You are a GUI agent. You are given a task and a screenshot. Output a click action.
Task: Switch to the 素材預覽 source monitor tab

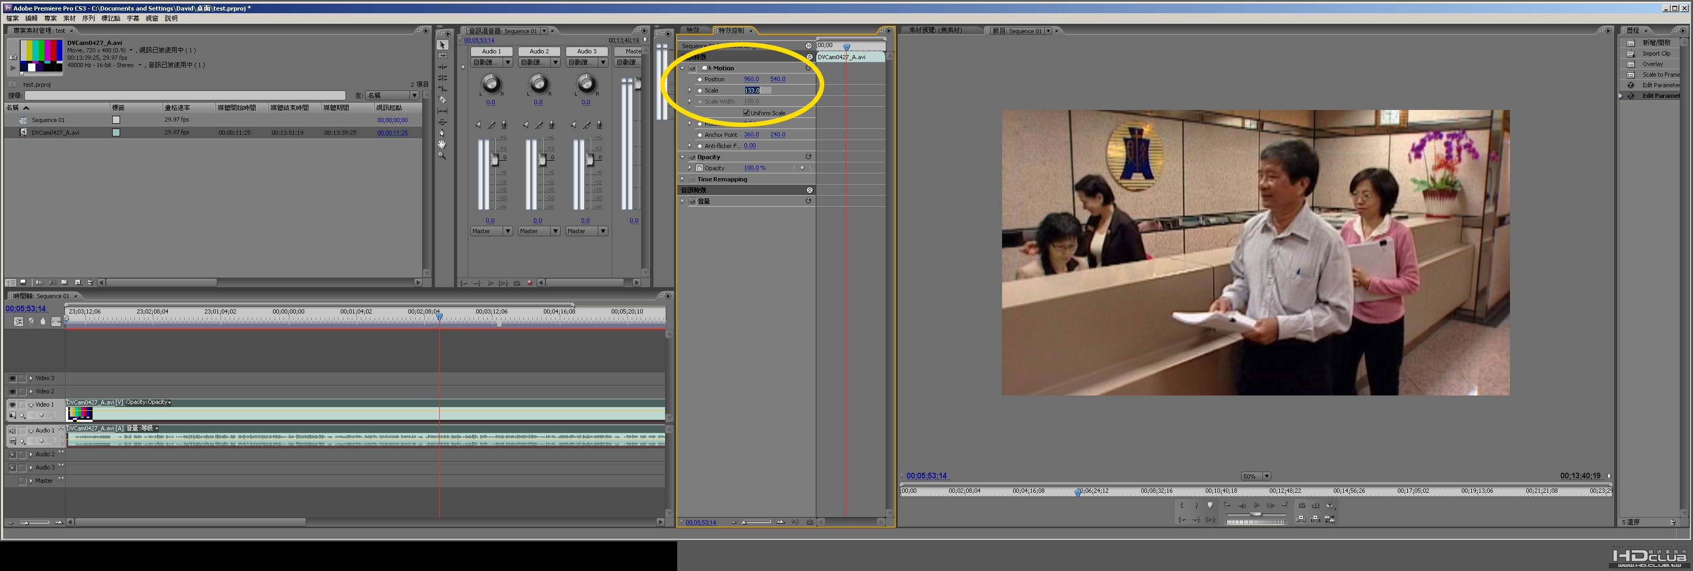[x=935, y=30]
